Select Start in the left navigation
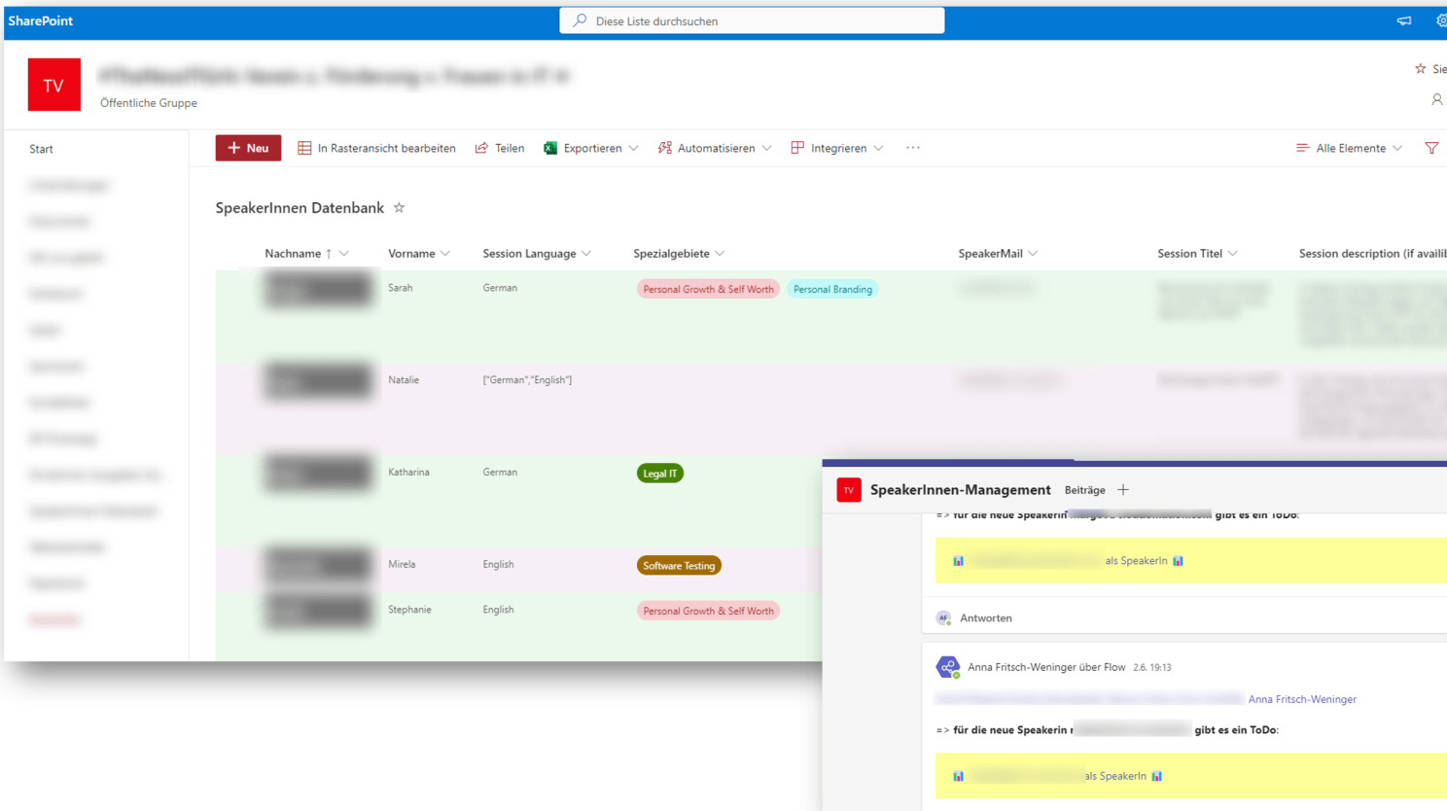Image resolution: width=1447 pixels, height=811 pixels. pyautogui.click(x=41, y=149)
